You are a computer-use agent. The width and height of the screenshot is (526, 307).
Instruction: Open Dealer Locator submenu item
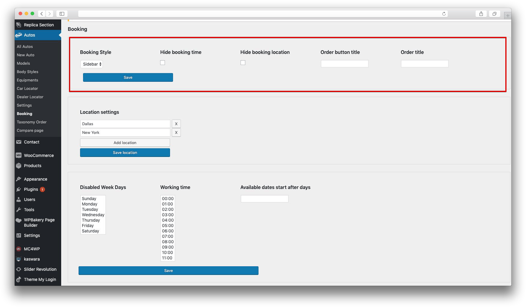pos(30,97)
